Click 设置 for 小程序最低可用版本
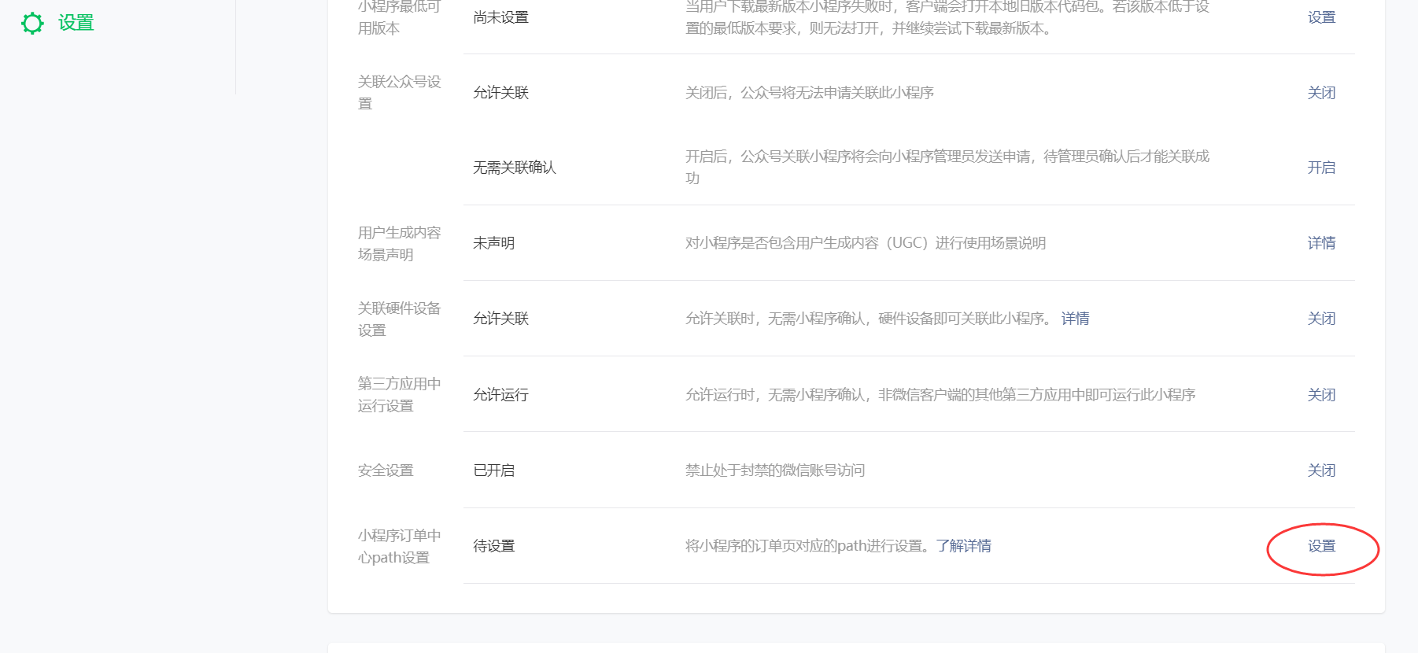Screen dimensions: 1418x653 coord(1321,17)
